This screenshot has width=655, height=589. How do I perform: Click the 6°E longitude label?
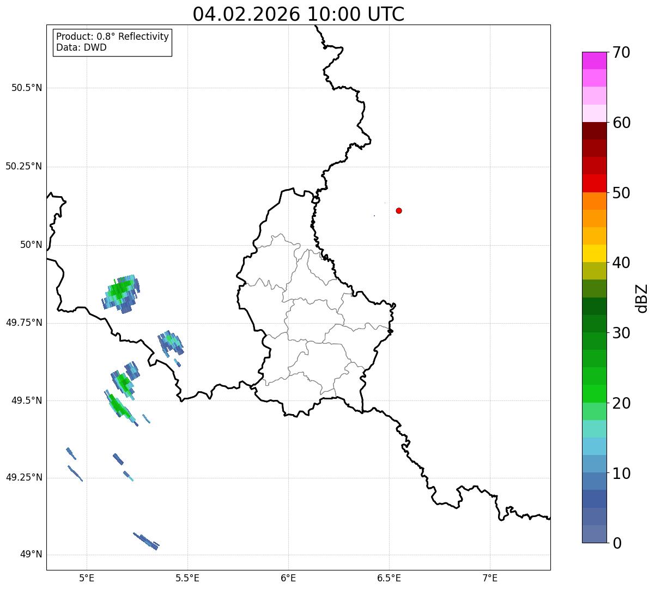pyautogui.click(x=288, y=578)
